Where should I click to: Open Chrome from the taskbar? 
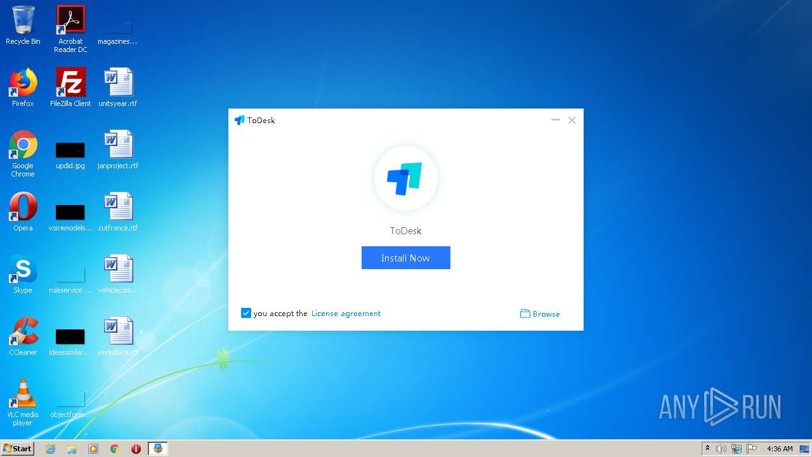[115, 449]
